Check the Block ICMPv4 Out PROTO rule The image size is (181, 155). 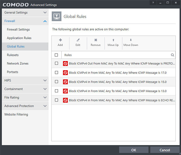tap(56, 63)
